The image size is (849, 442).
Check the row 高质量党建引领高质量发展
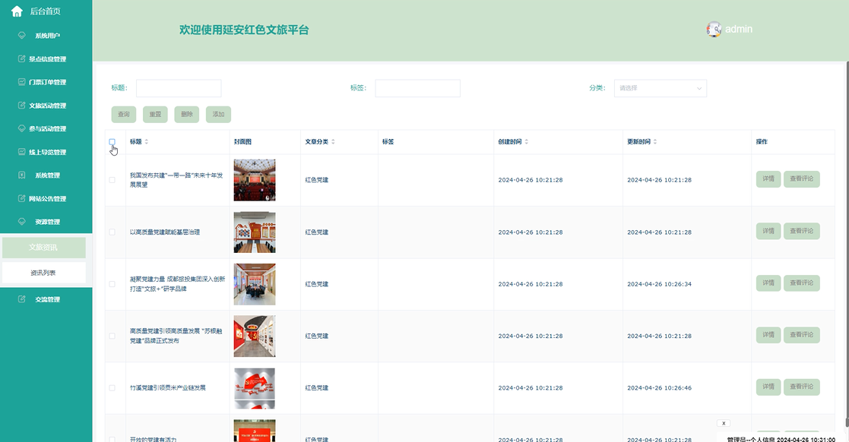point(112,336)
